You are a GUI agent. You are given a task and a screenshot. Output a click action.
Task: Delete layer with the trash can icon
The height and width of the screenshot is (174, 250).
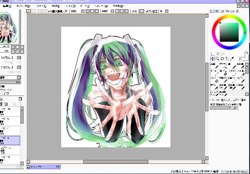[x=6, y=104]
